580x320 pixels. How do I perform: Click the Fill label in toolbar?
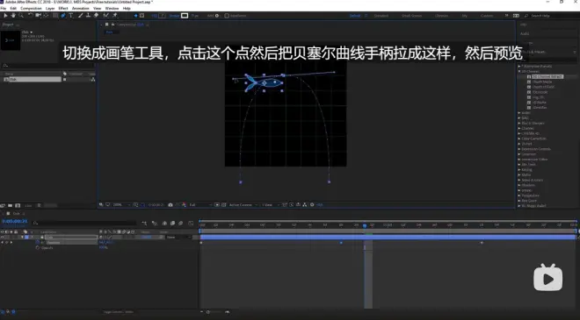coord(155,16)
